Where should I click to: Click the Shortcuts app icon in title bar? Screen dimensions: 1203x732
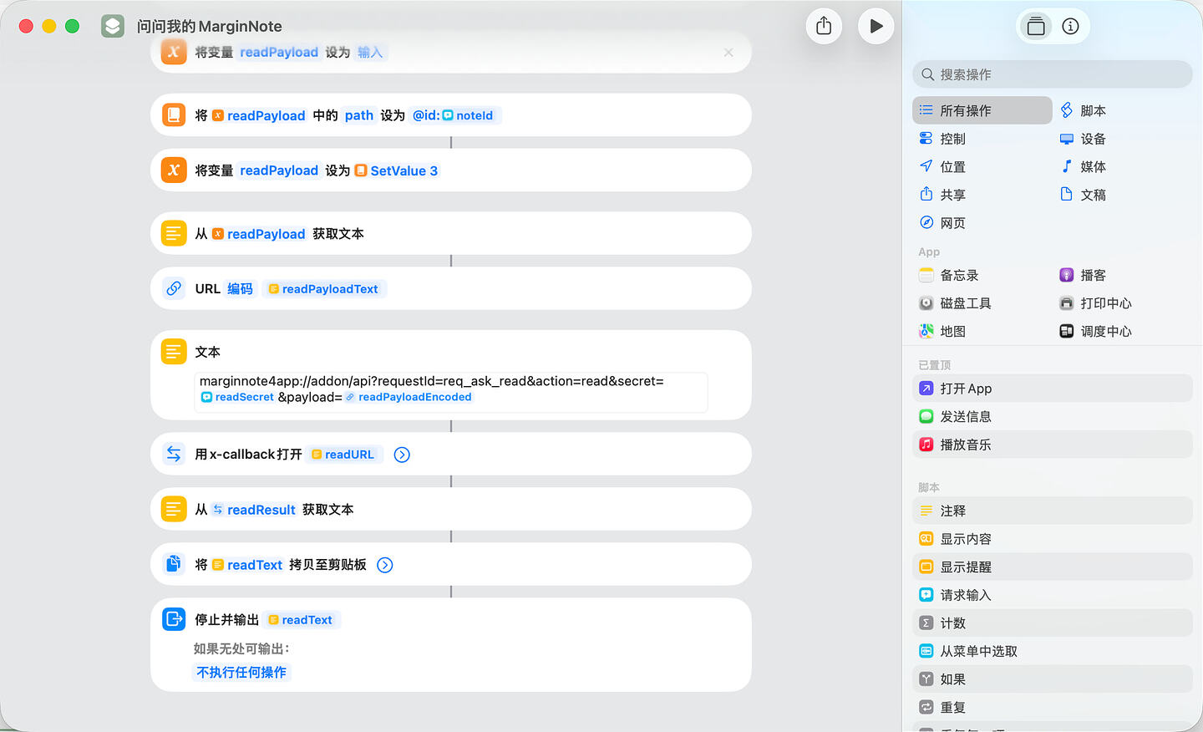(x=113, y=26)
